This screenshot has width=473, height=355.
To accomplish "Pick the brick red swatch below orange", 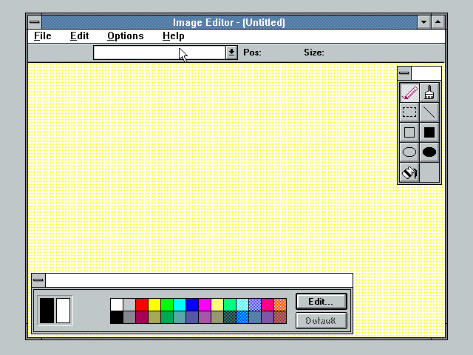I will pos(280,317).
